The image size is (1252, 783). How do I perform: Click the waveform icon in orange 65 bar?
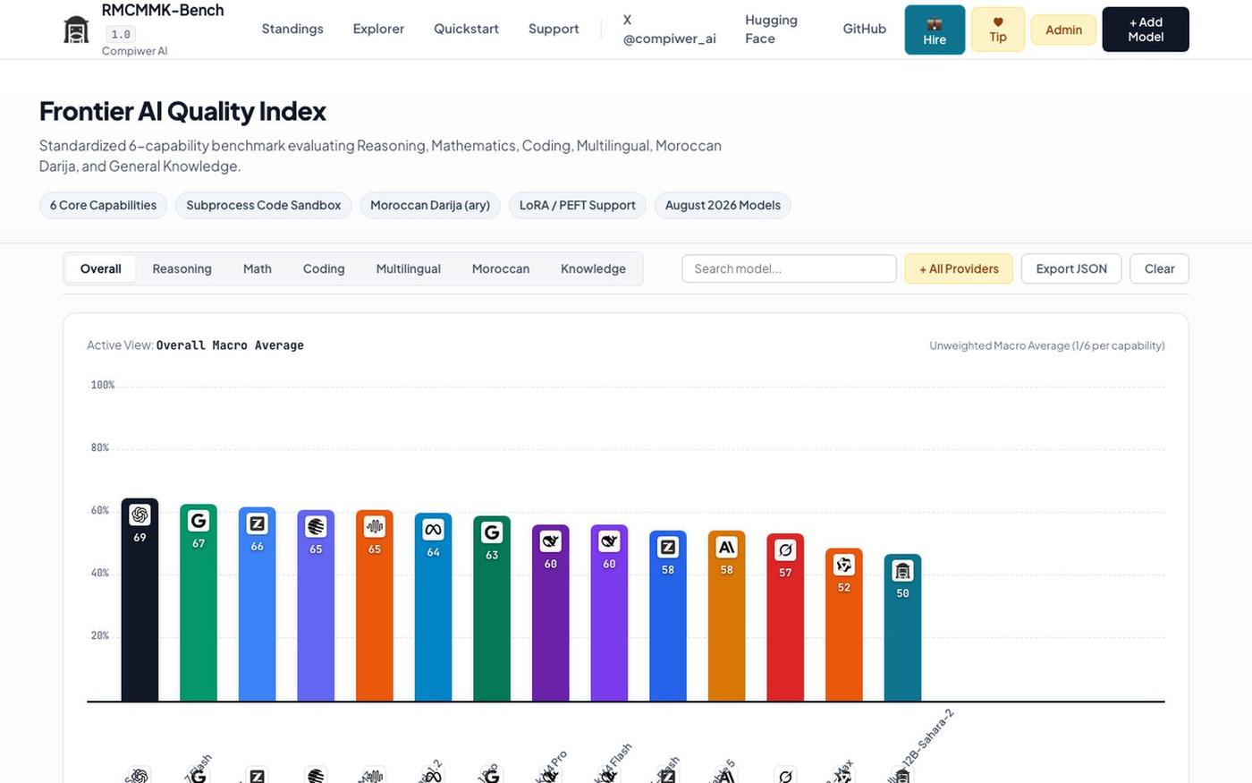[375, 526]
